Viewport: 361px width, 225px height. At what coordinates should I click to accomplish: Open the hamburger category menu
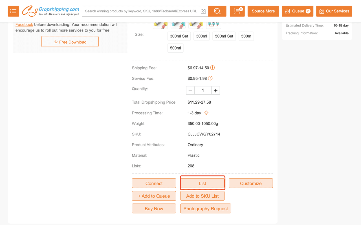click(14, 11)
